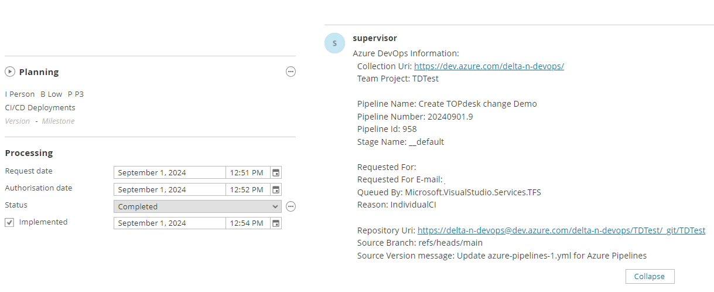The width and height of the screenshot is (714, 292).
Task: Click the Milestone placeholder text
Action: (x=58, y=121)
